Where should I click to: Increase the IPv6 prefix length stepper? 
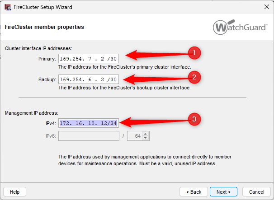pos(146,134)
